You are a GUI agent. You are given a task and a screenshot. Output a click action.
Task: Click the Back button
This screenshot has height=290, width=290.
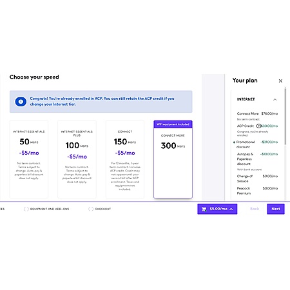[255, 209]
